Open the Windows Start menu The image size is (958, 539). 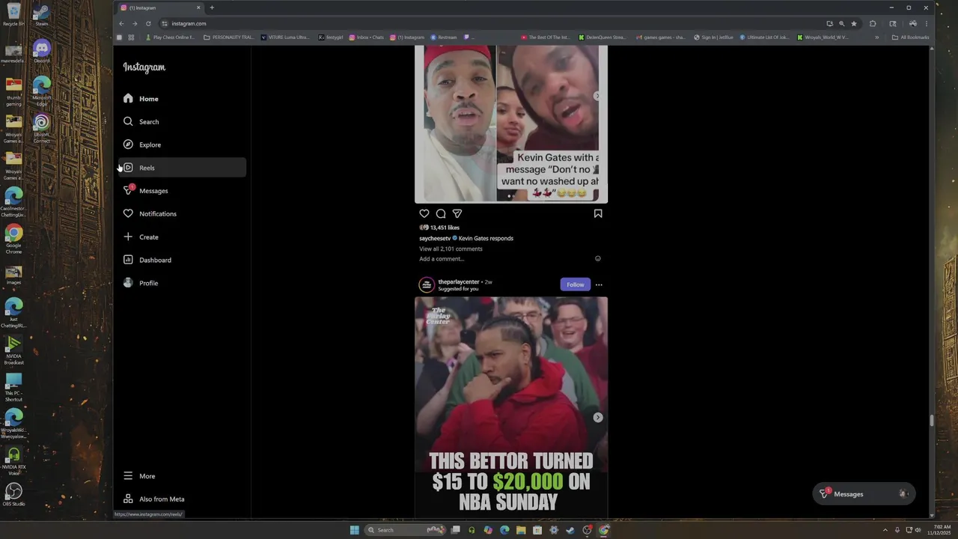point(355,530)
